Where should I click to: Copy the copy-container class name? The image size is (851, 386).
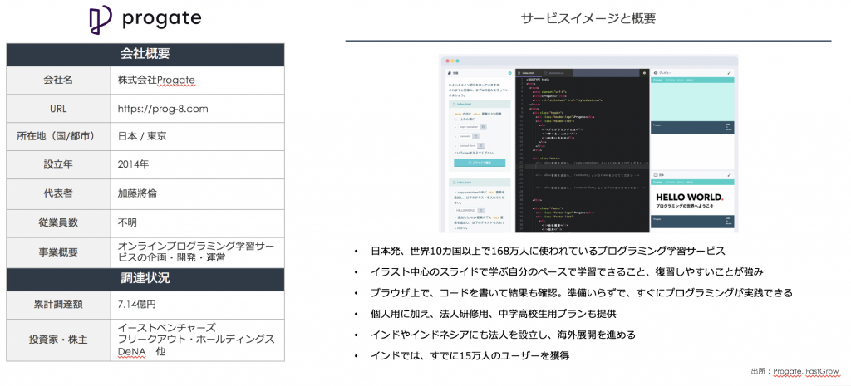pyautogui.click(x=484, y=127)
